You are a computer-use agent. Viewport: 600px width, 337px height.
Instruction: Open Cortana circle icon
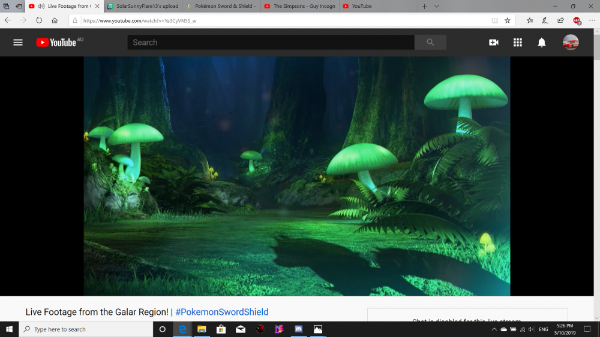[162, 329]
